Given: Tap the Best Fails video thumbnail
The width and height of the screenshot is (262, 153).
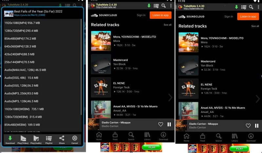Looking at the screenshot, I should [9, 13].
